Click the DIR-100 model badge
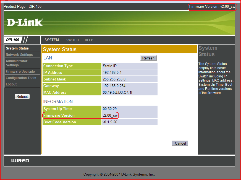 click(x=13, y=40)
